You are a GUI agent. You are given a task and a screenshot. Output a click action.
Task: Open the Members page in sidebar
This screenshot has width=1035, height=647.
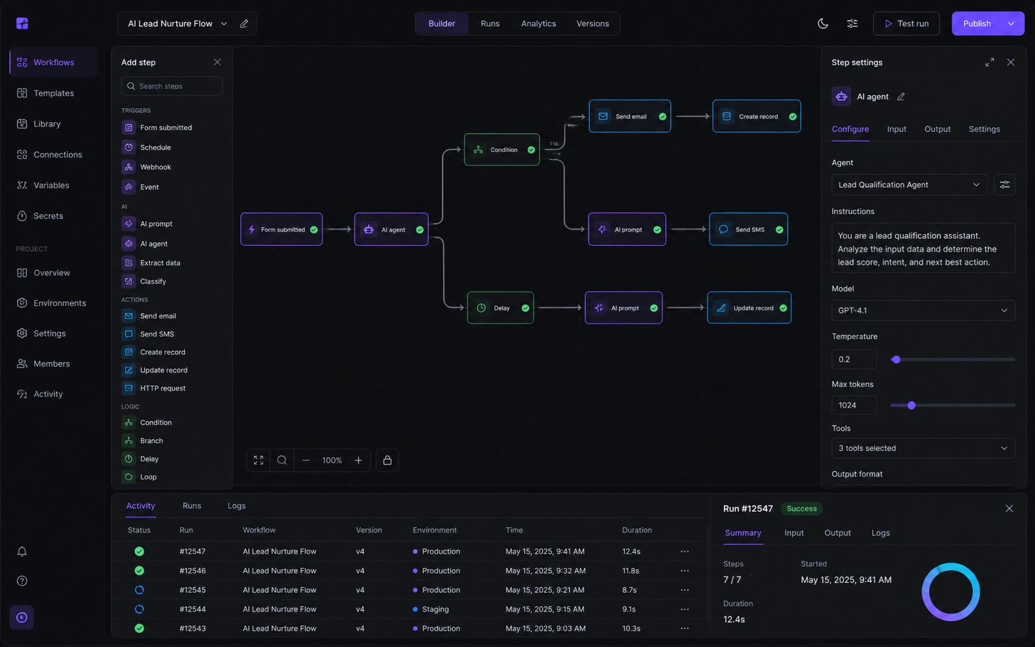coord(54,364)
